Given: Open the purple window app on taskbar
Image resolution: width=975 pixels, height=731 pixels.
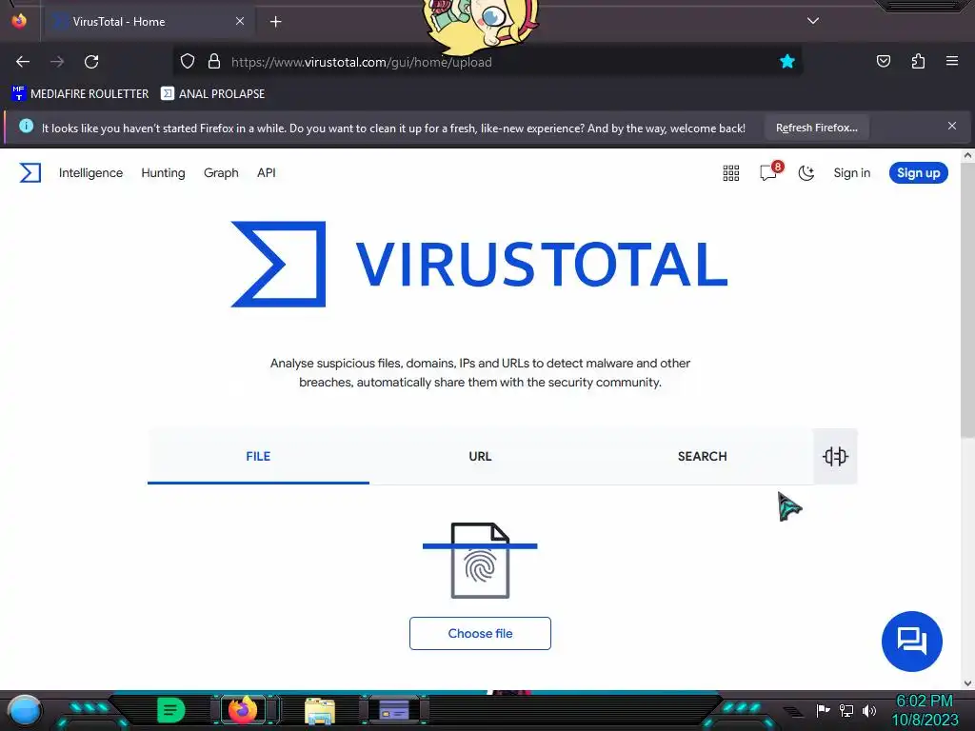Looking at the screenshot, I should tap(394, 710).
